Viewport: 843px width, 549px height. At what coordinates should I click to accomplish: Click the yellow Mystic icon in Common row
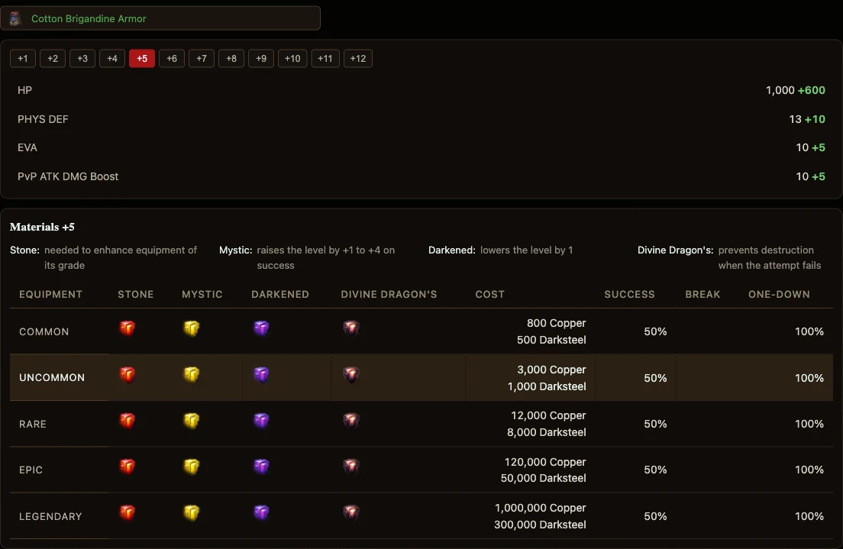click(x=192, y=328)
